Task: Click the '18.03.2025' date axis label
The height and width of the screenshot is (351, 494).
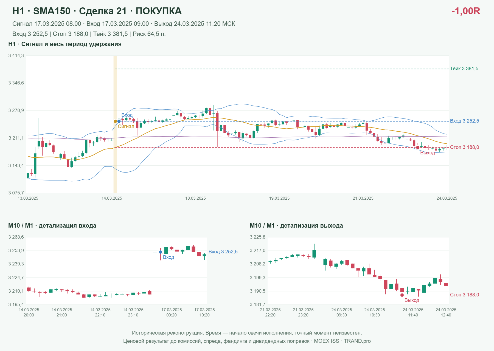Action: 195,198
